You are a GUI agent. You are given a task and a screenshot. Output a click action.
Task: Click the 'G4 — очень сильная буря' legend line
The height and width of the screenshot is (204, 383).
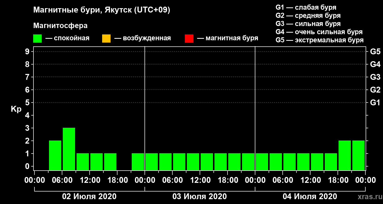point(319,32)
